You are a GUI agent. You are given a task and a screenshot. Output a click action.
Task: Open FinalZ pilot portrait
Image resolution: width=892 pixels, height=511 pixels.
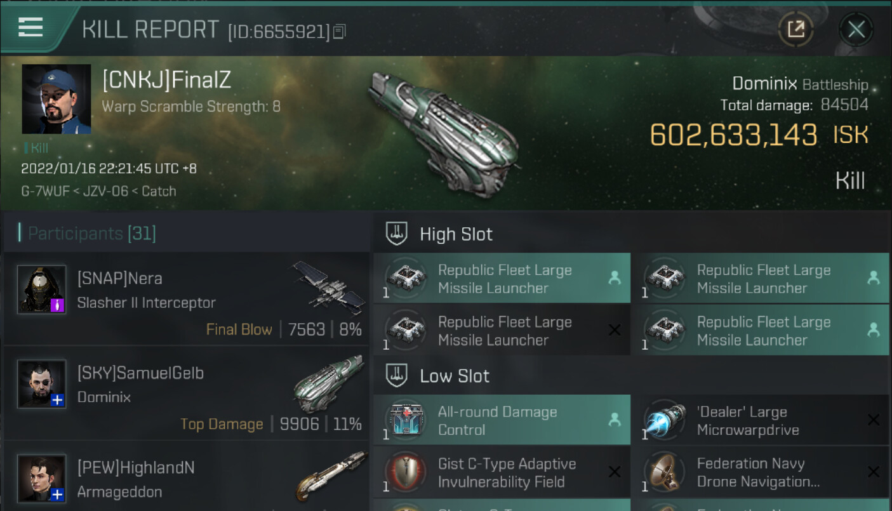[57, 99]
